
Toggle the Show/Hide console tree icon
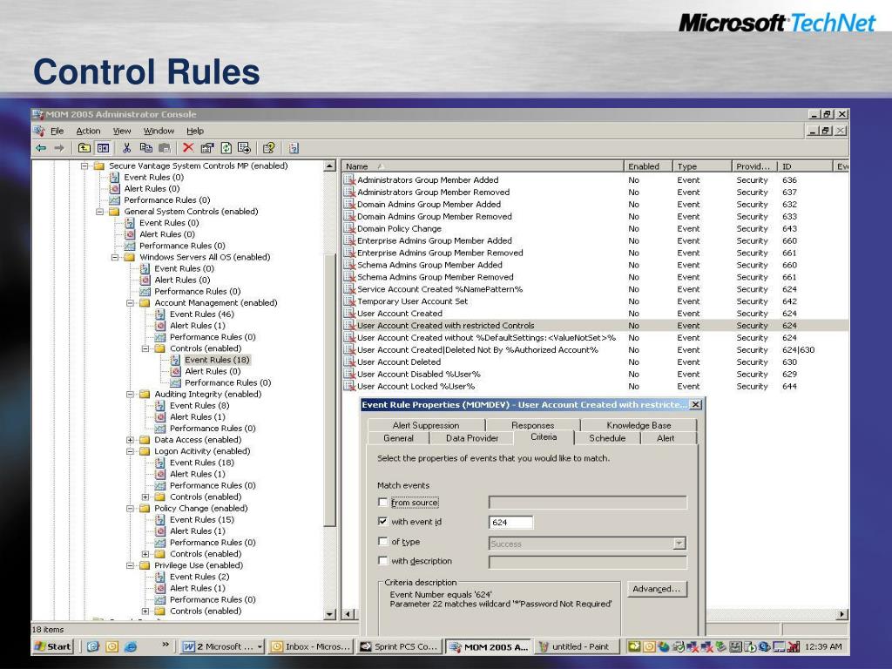[103, 148]
